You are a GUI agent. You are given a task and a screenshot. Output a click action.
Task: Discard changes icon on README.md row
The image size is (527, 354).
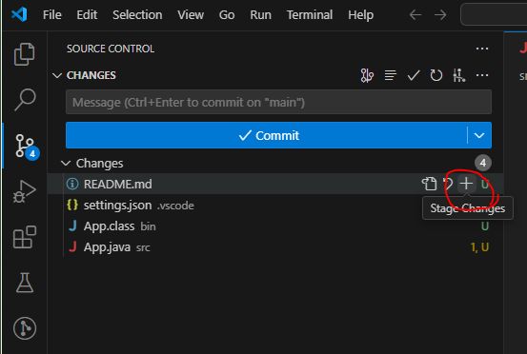click(x=448, y=184)
